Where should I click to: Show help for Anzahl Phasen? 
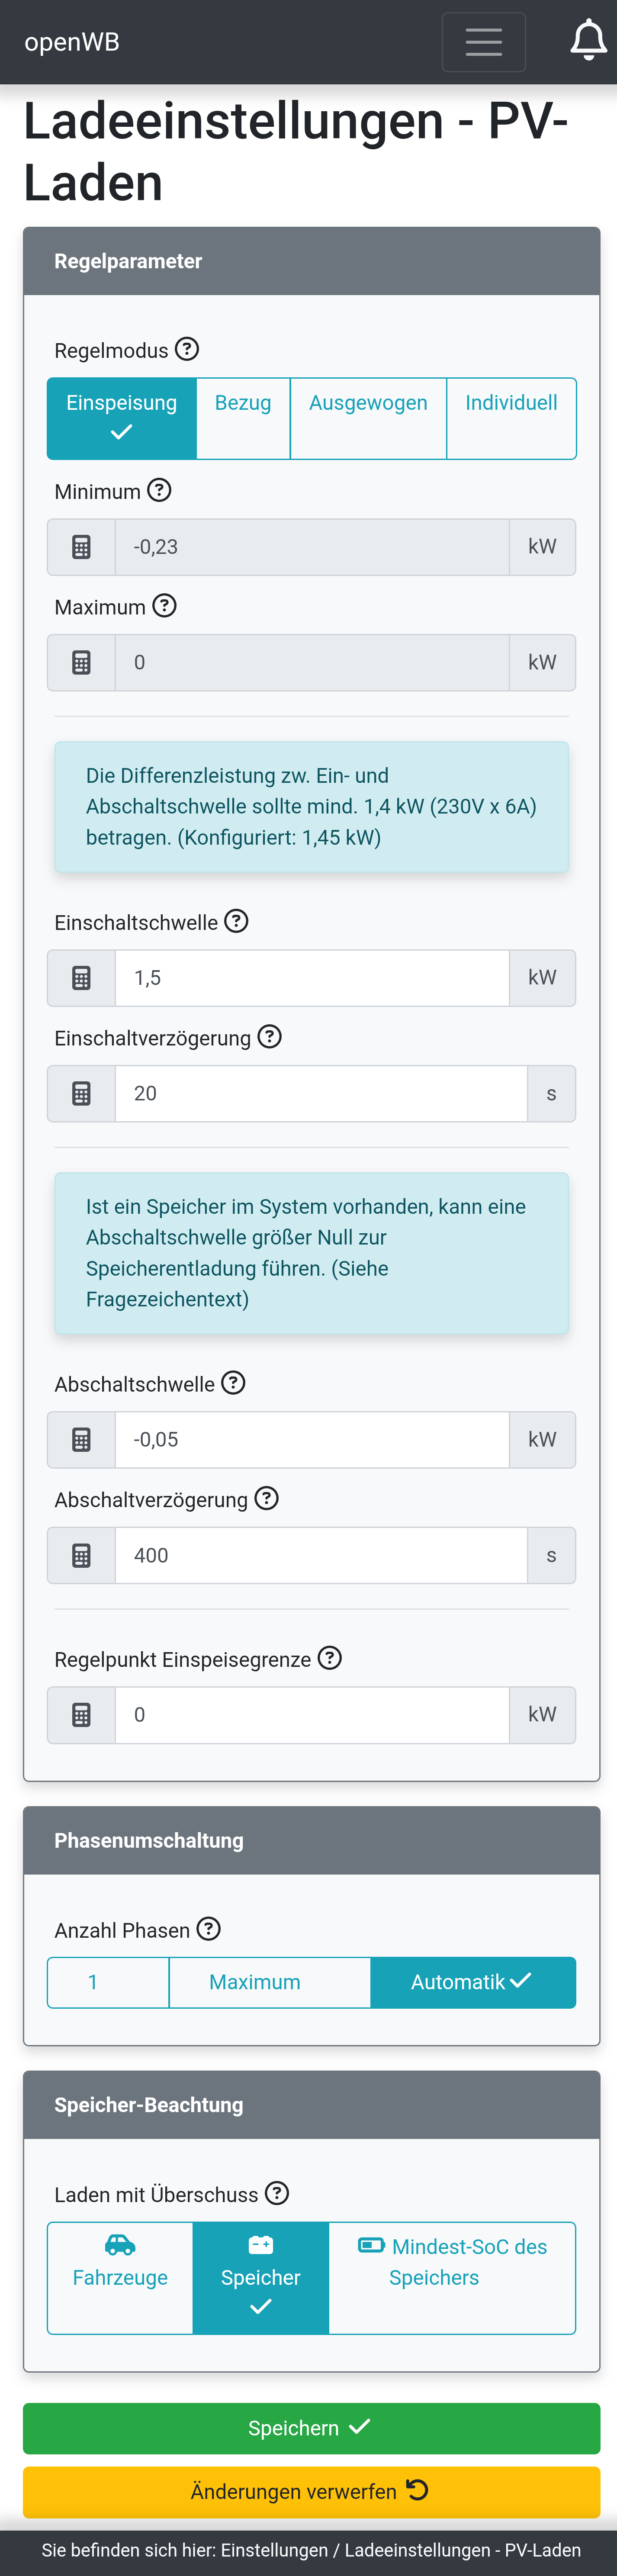pos(208,1929)
